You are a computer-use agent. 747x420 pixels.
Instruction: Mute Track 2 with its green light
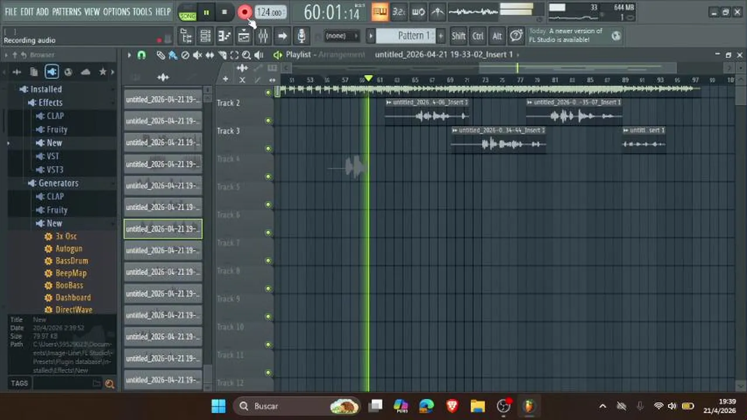[268, 121]
